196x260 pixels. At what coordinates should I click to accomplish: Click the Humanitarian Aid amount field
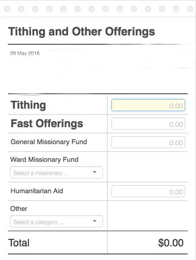(x=148, y=191)
